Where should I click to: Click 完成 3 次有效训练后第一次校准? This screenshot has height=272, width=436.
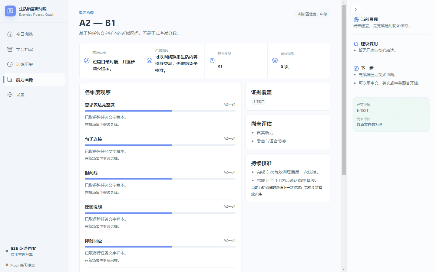(288, 172)
